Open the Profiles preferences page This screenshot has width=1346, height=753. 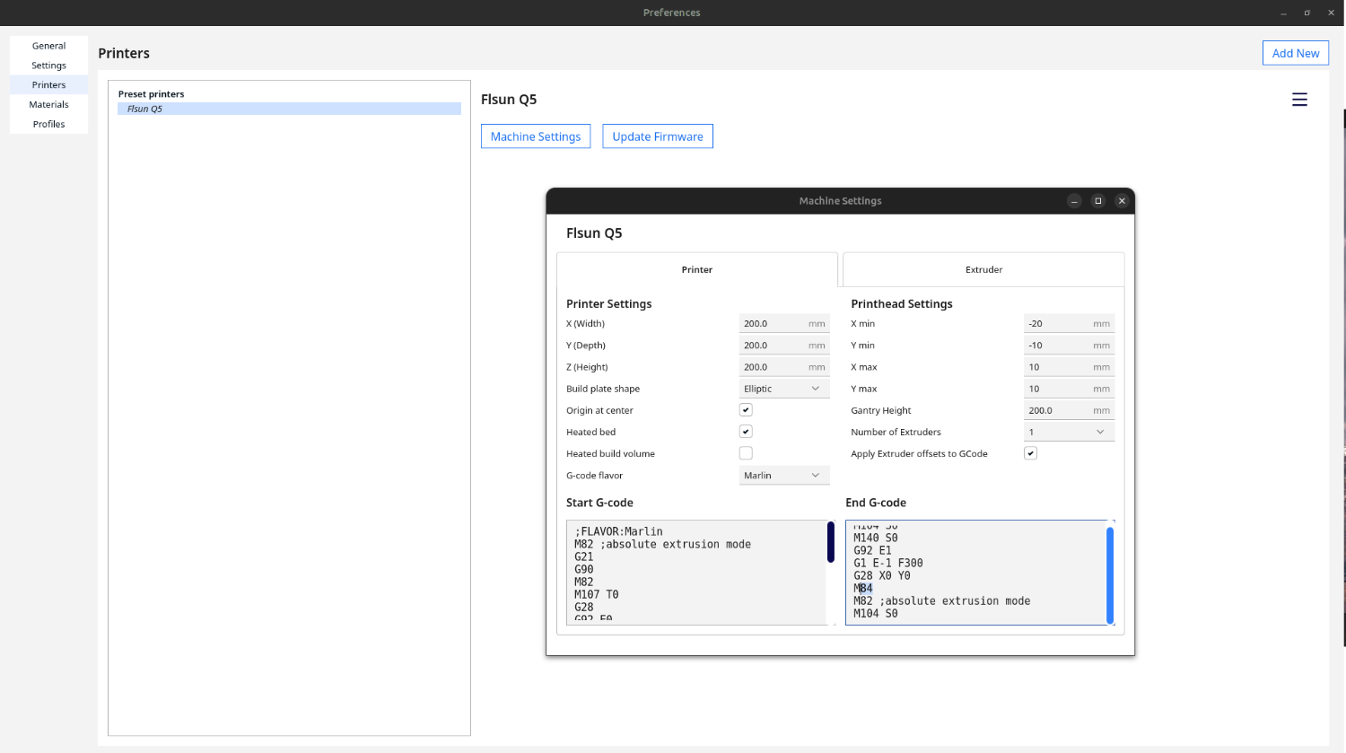48,125
